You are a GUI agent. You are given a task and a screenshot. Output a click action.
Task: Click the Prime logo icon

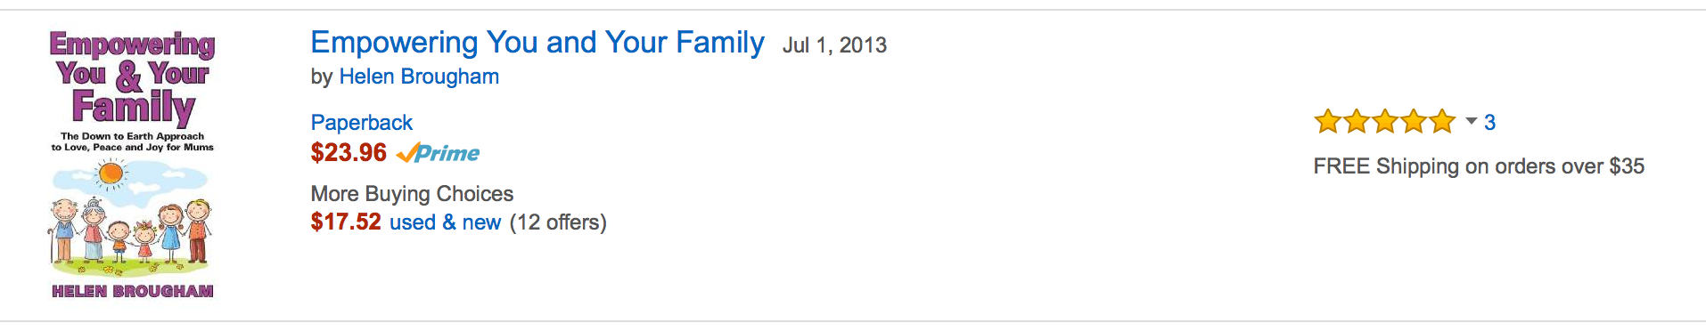[x=438, y=153]
